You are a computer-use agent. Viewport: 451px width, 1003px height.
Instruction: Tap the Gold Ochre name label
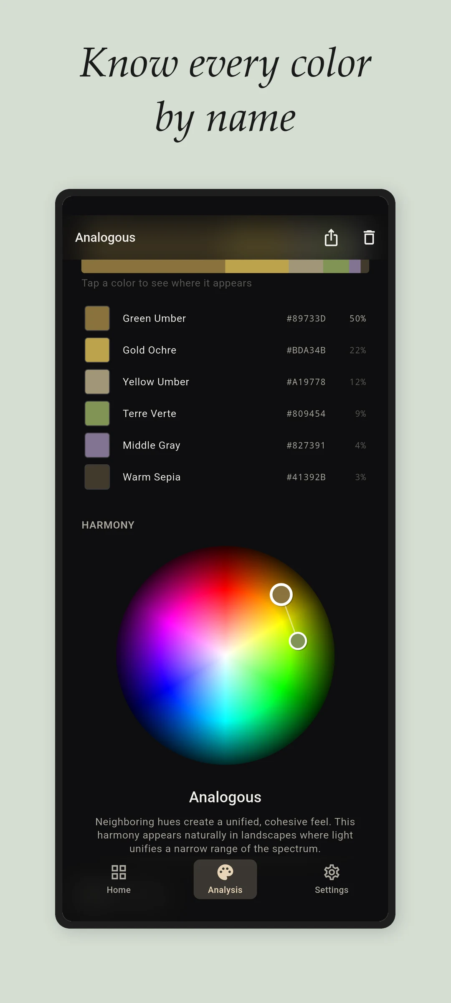click(149, 350)
